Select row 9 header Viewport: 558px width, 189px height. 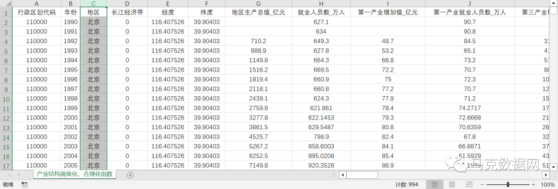tap(6, 89)
